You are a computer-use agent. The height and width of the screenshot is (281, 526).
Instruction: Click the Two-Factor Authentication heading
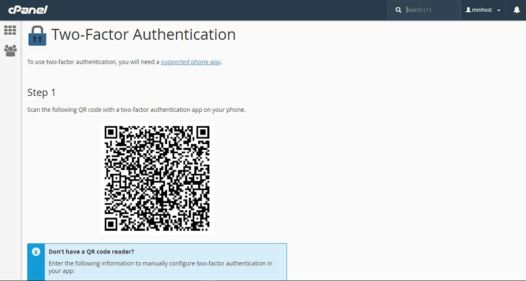(143, 34)
